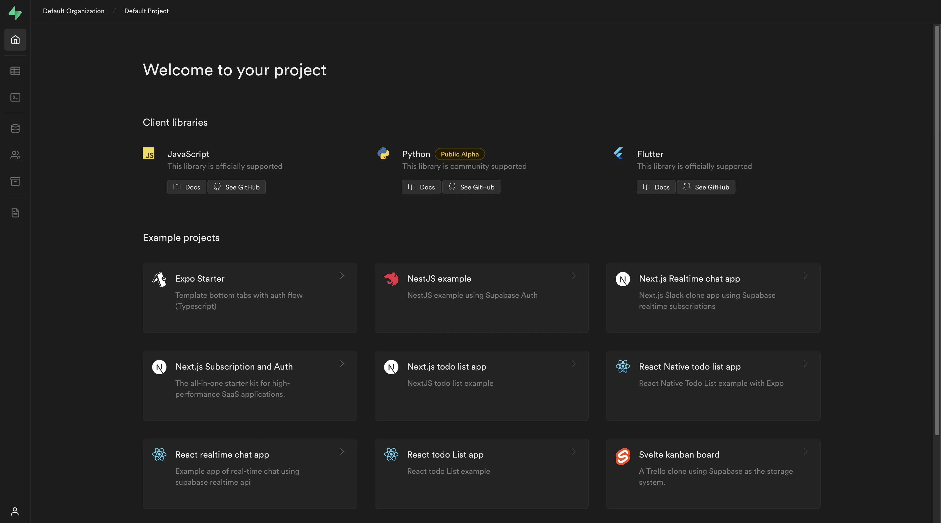
Task: Expand React todo List app chevron
Action: pyautogui.click(x=573, y=452)
